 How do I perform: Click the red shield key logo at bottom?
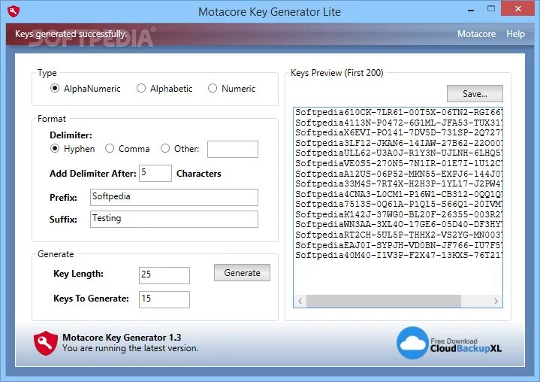(46, 343)
